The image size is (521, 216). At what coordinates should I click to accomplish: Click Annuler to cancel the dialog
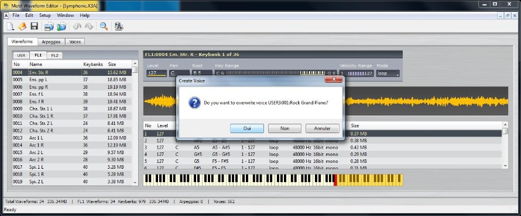point(323,128)
